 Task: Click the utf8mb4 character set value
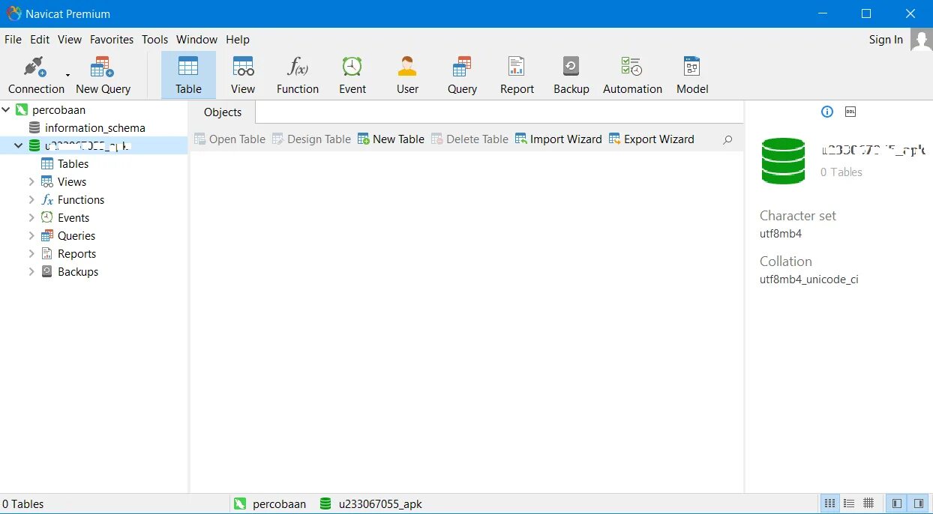coord(781,234)
